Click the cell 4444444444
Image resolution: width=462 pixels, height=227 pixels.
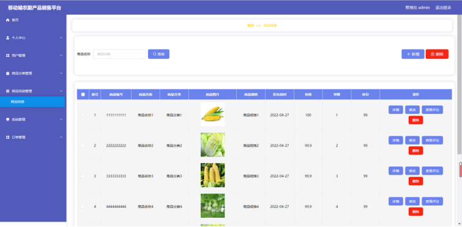pos(116,207)
